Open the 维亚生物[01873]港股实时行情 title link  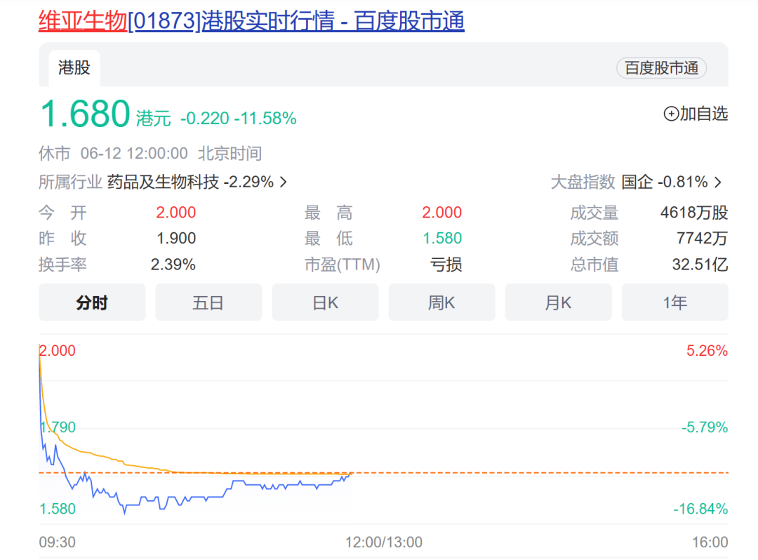click(x=251, y=21)
